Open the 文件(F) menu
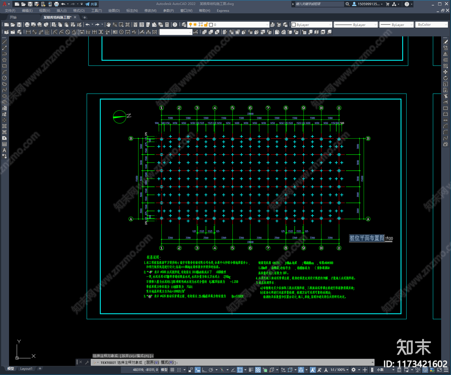 (x=10, y=11)
